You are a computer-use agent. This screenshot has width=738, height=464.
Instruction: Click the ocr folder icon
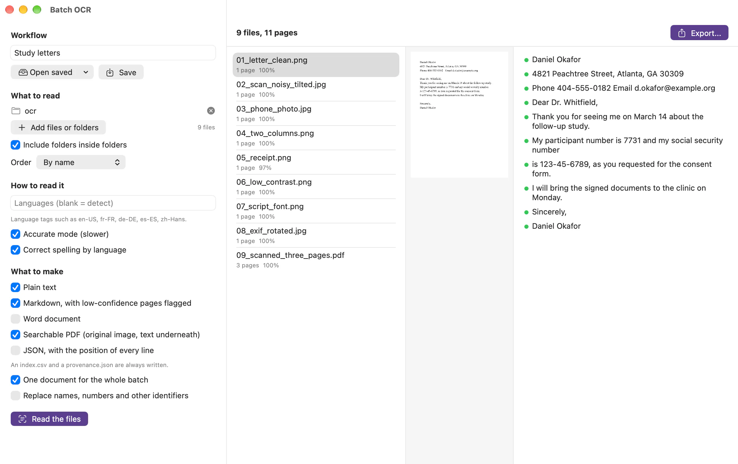click(x=16, y=111)
